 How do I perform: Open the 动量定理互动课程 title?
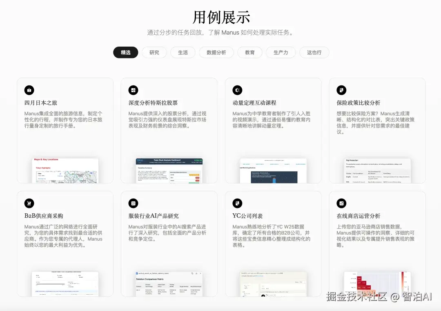click(254, 103)
